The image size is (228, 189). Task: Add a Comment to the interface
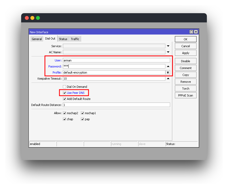coord(185,68)
